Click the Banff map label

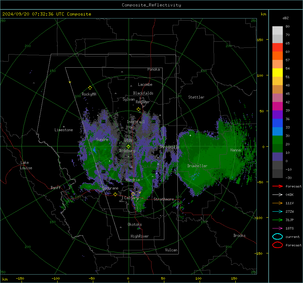56,187
